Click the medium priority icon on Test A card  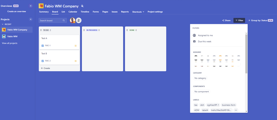coord(76,46)
